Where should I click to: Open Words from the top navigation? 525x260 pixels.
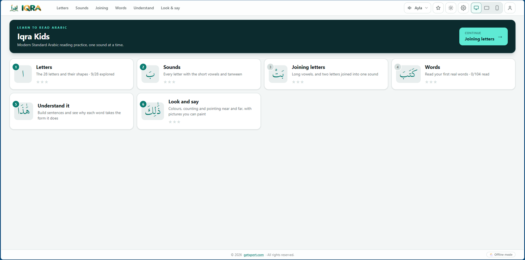point(121,8)
